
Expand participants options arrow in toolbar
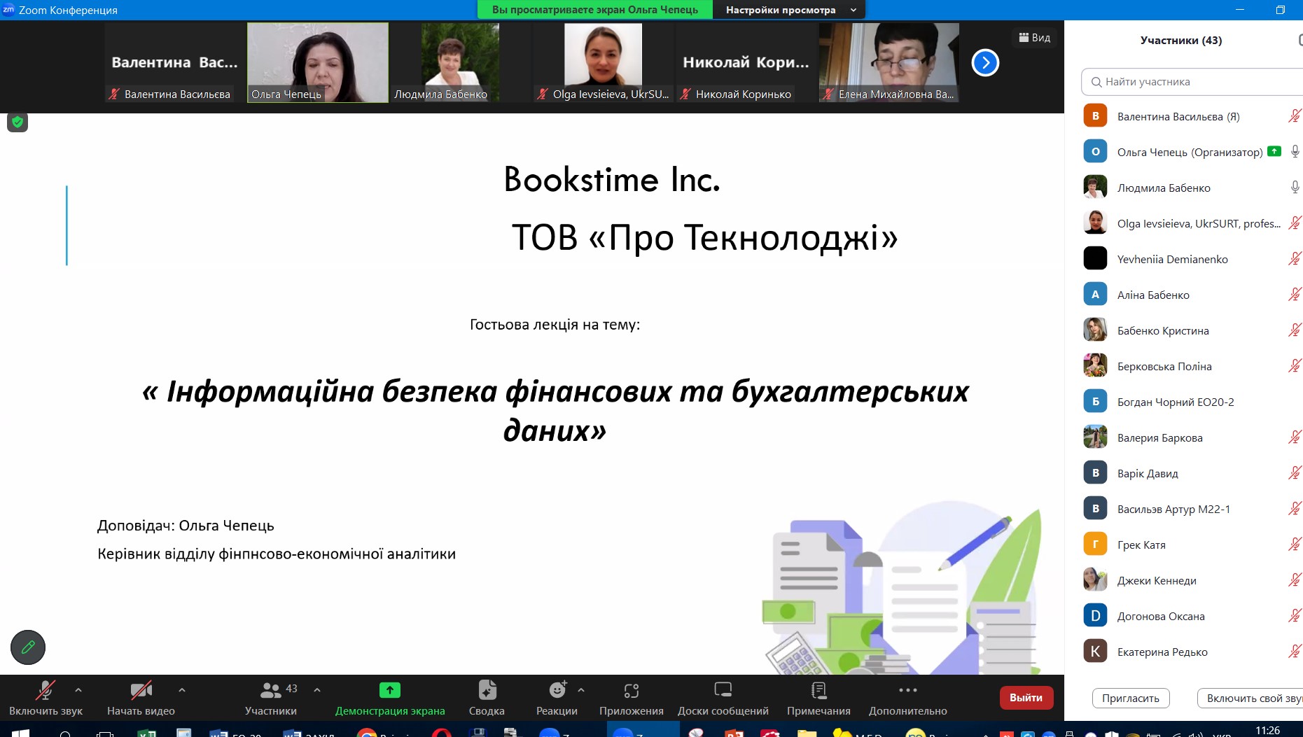(x=317, y=690)
